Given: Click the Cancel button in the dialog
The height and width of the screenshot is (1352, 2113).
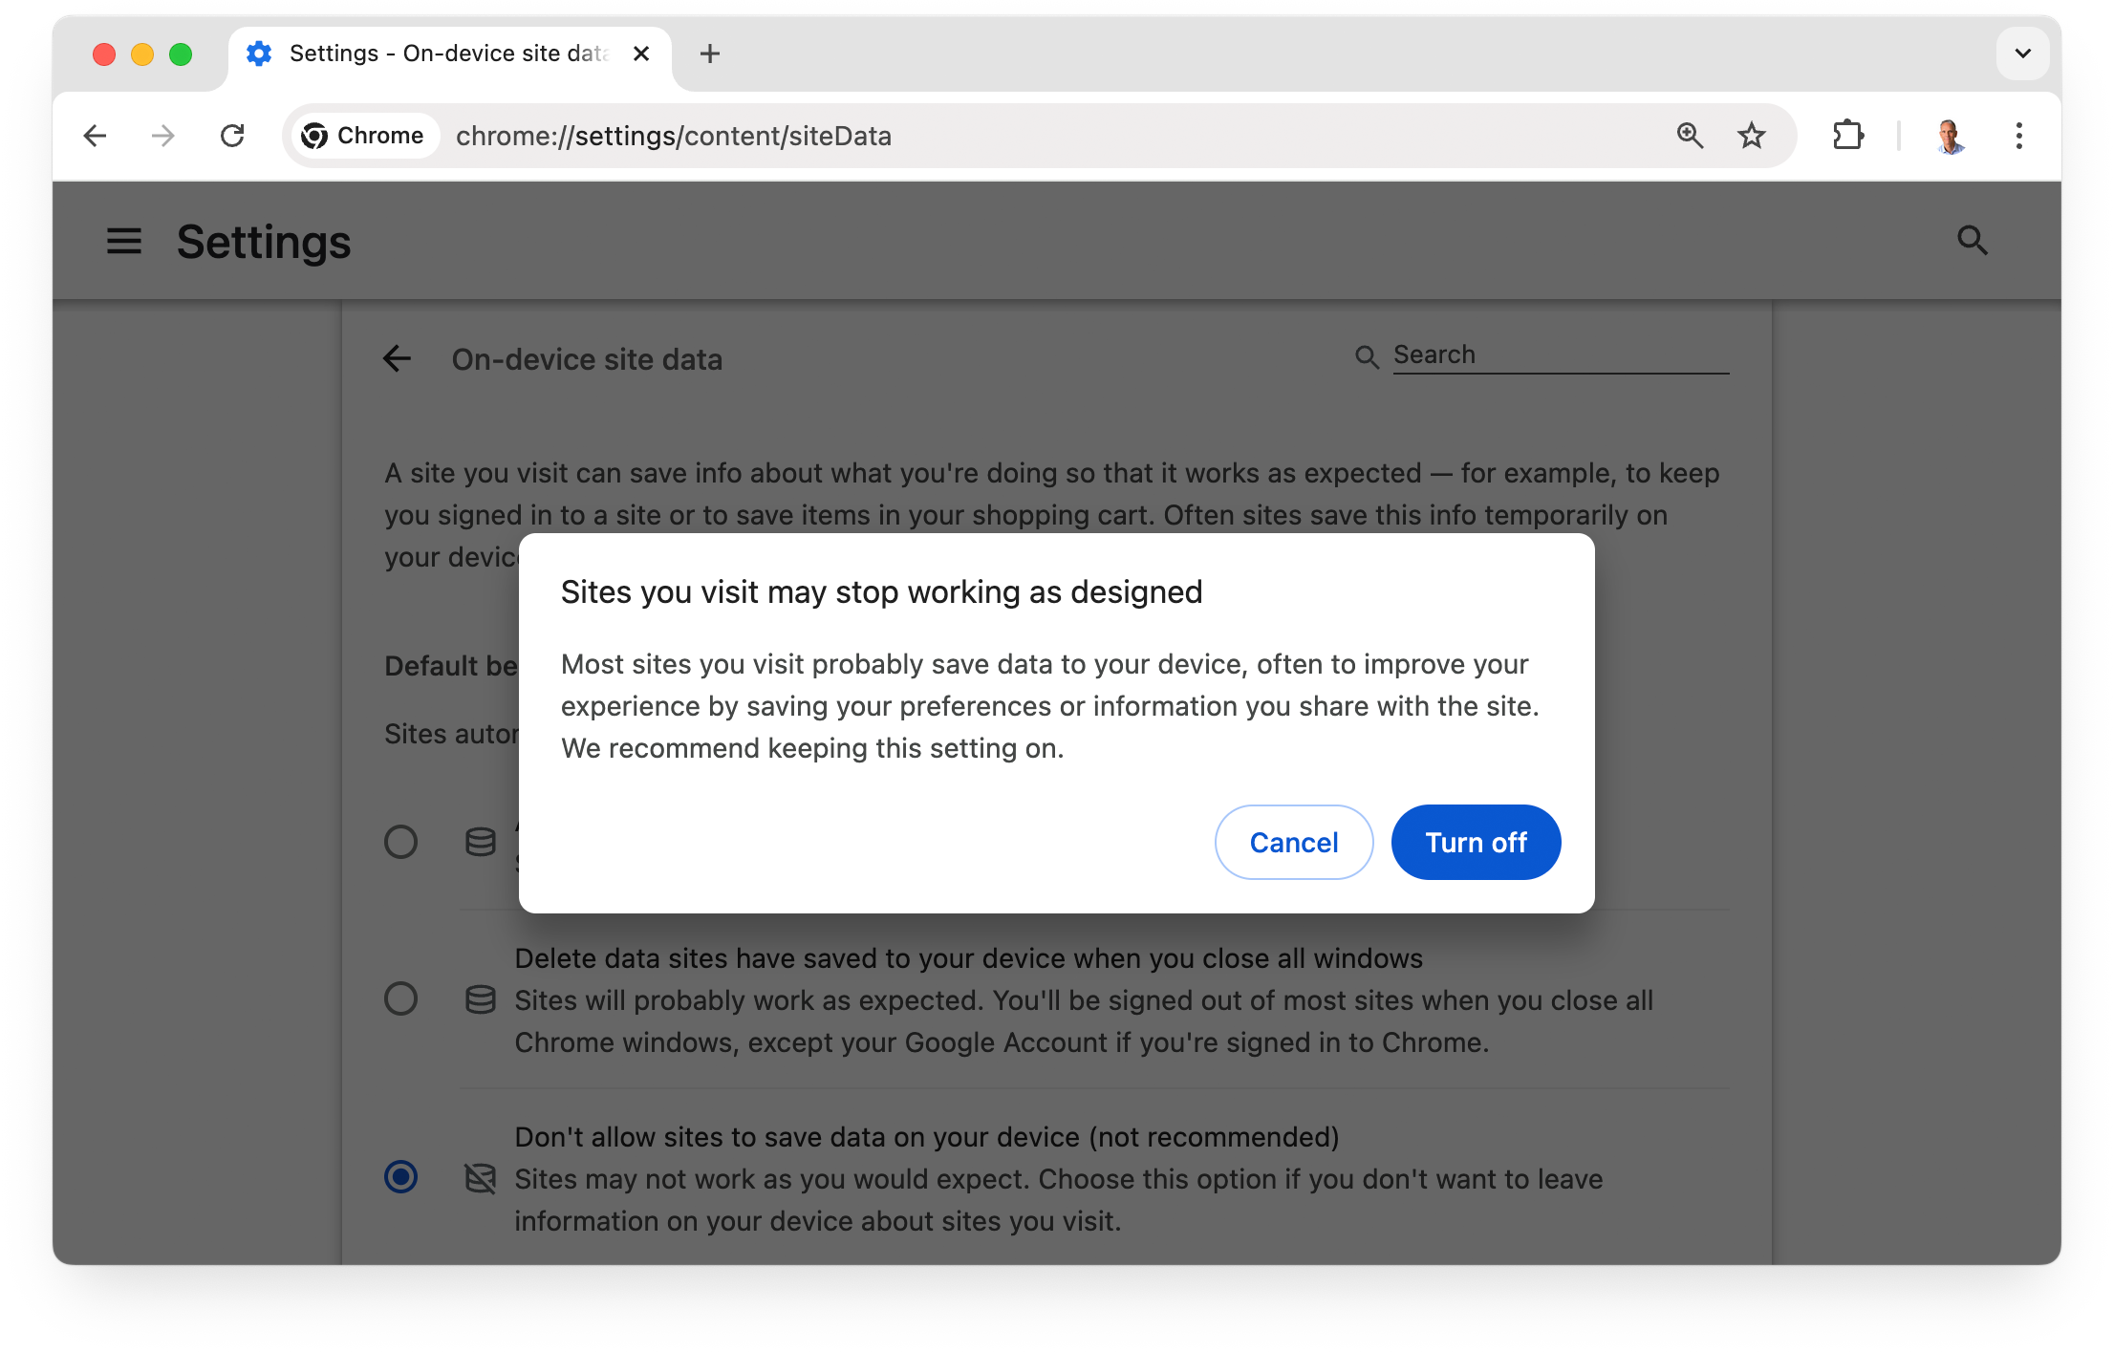Looking at the screenshot, I should point(1292,841).
